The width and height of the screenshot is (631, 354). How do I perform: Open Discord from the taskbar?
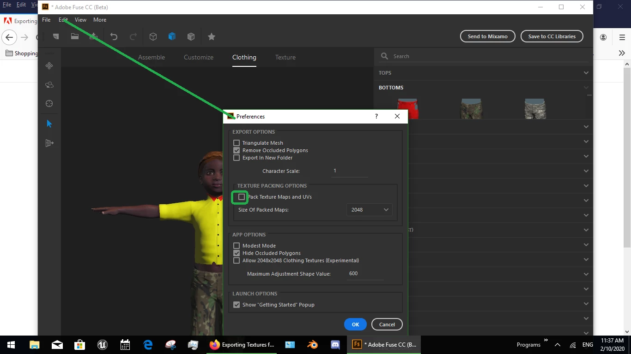(x=335, y=344)
